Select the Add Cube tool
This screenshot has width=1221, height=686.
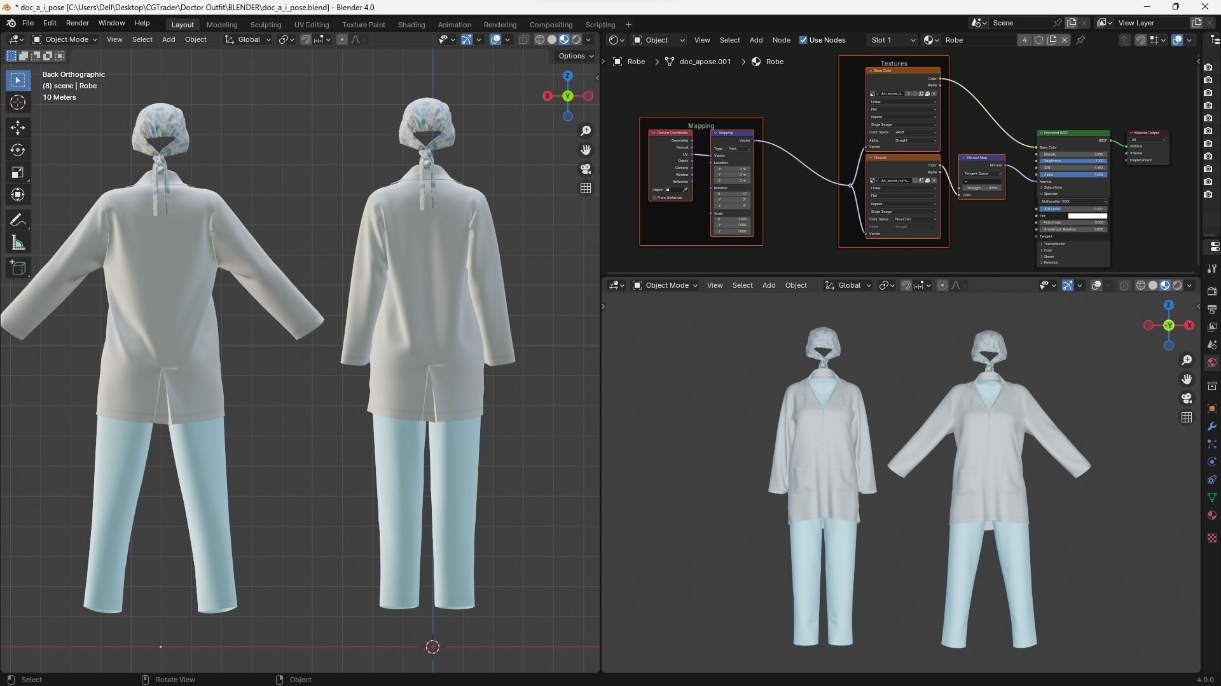(18, 268)
